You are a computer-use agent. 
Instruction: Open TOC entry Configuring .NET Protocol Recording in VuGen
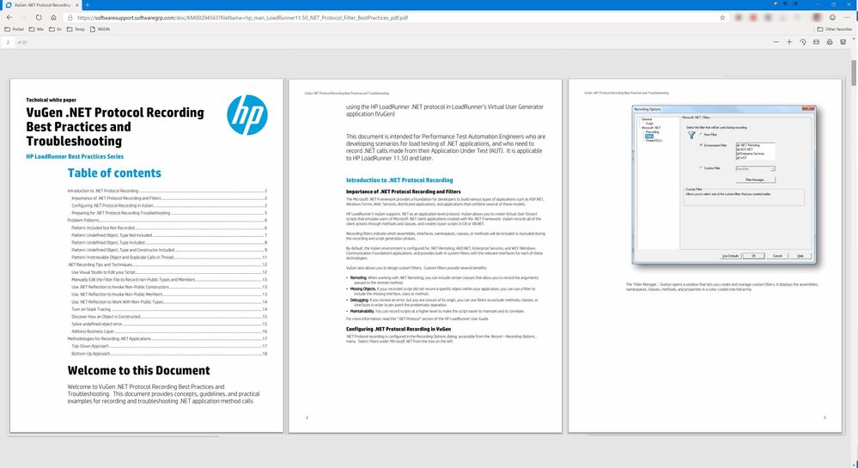[169, 205]
